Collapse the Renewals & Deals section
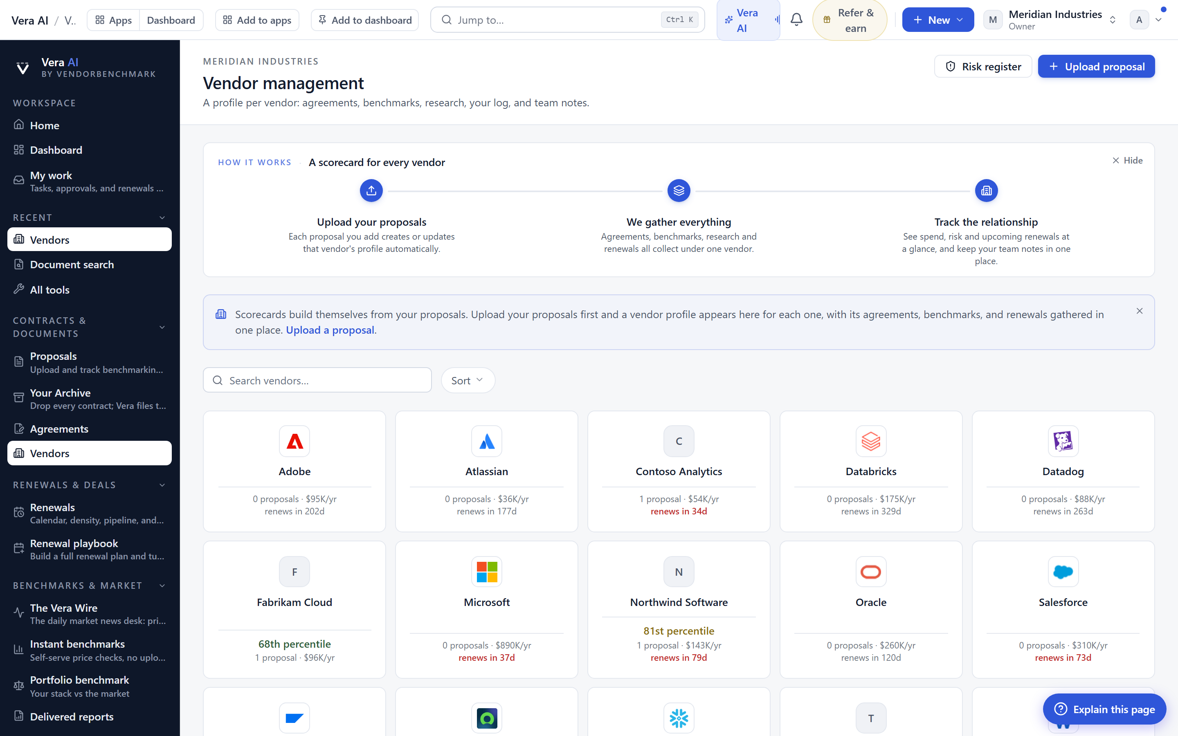 point(162,485)
